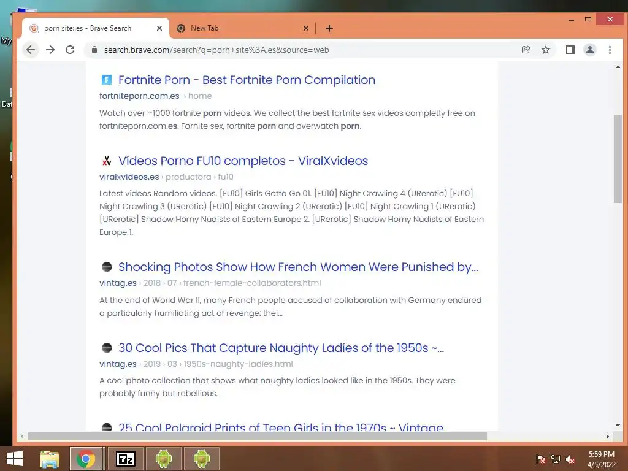Click the second Android taskbar icon

201,459
